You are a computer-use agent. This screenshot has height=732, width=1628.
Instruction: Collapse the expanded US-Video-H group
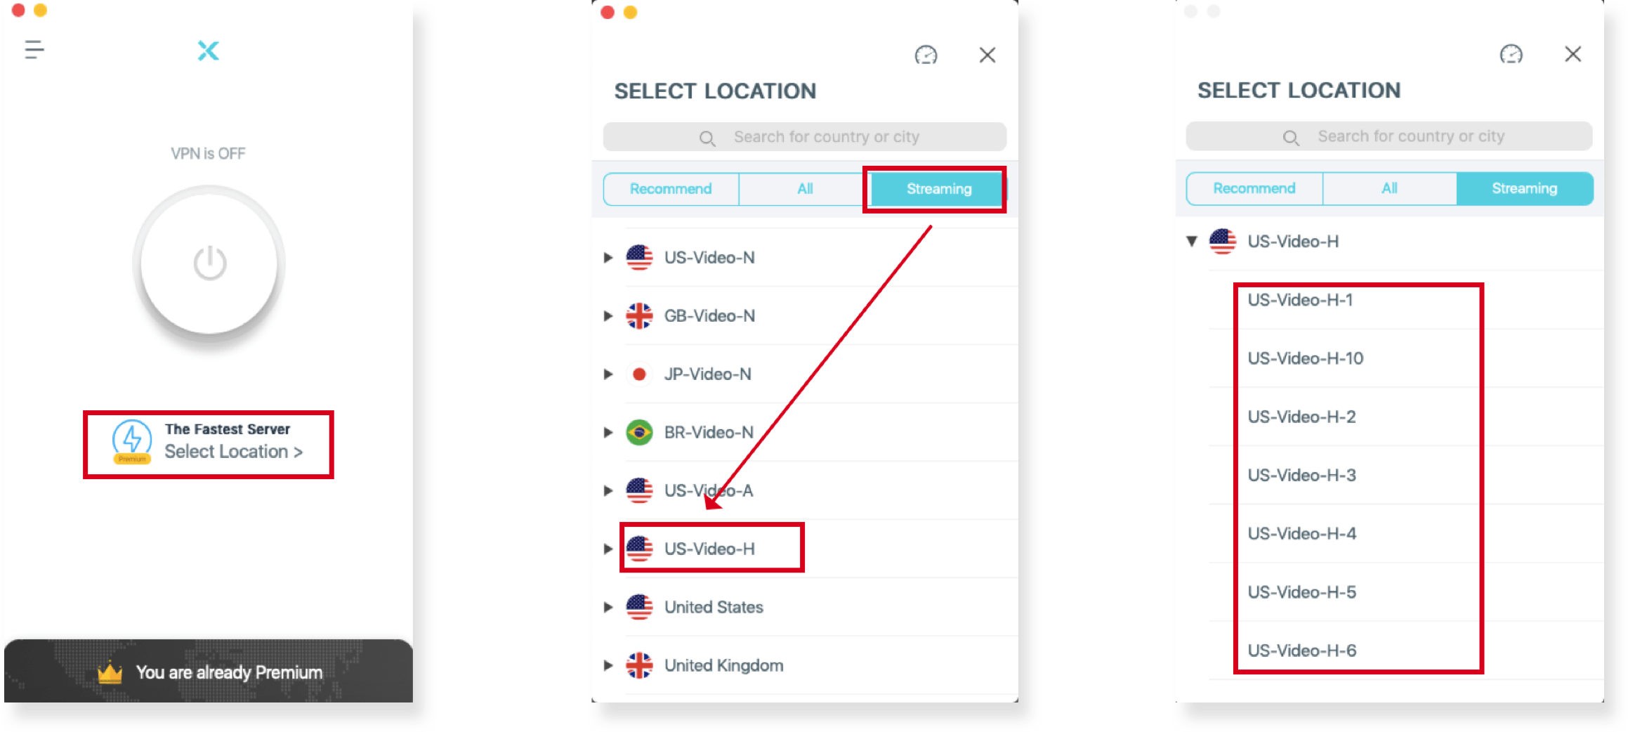(1192, 241)
